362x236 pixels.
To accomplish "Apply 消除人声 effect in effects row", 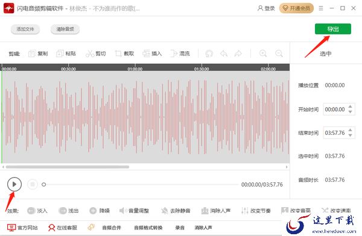I will click(x=215, y=211).
